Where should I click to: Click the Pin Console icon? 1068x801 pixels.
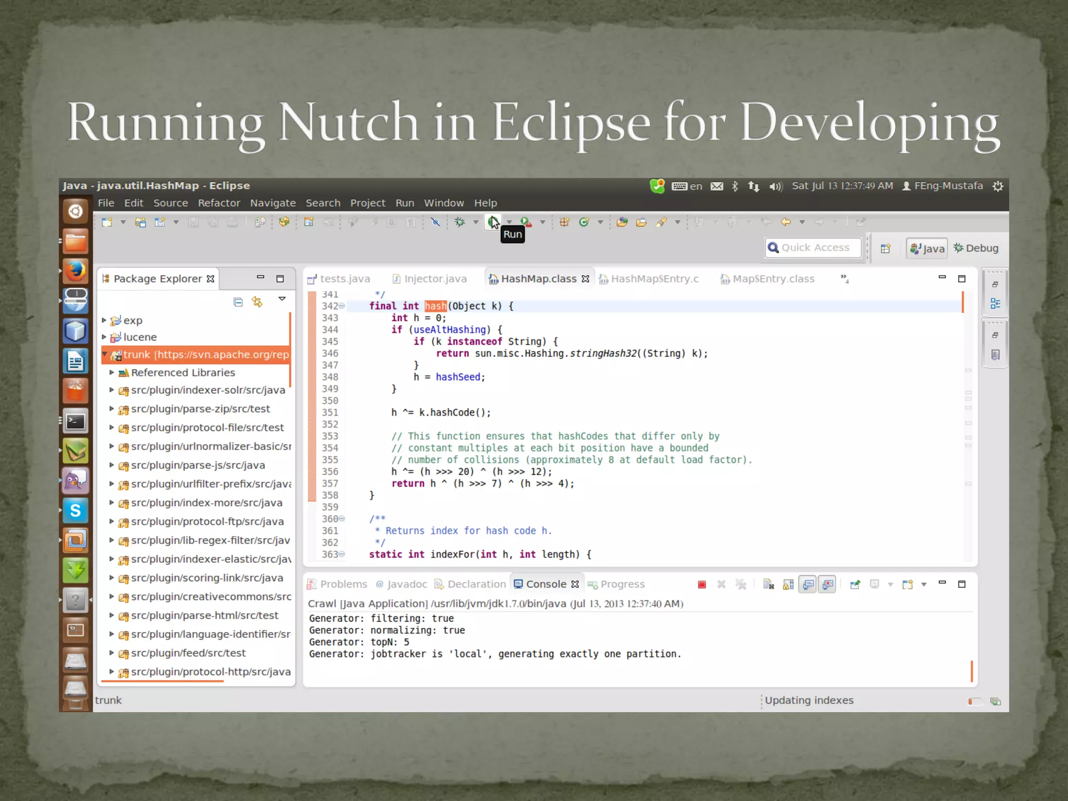(x=855, y=585)
